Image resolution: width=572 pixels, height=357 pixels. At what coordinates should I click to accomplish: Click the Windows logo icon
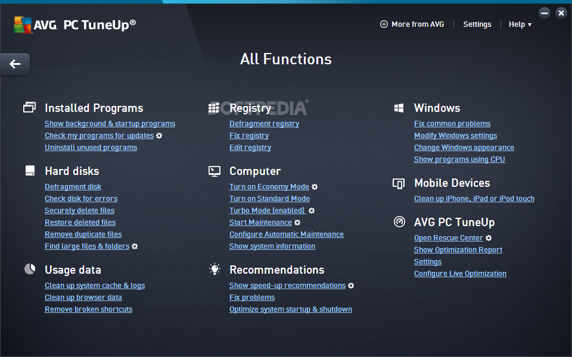[x=399, y=108]
